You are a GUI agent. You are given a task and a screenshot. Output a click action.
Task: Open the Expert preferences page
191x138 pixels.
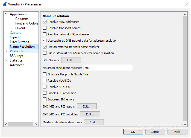click(14, 37)
